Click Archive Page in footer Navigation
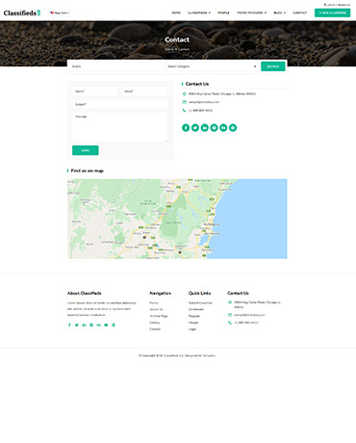 point(159,316)
